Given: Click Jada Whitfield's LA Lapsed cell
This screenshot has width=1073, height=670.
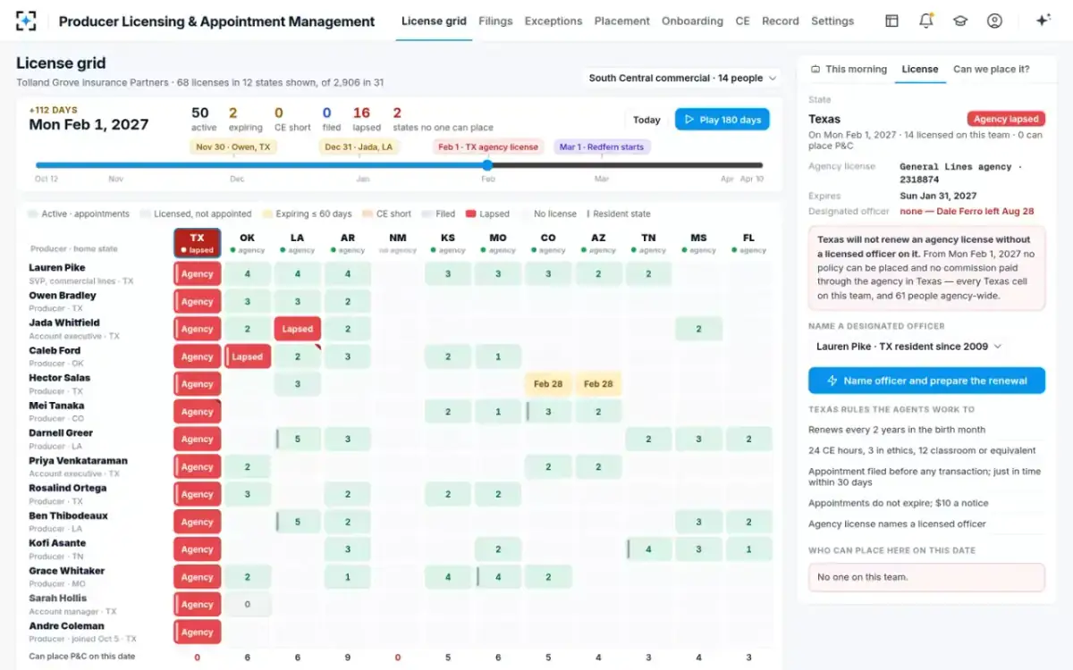Looking at the screenshot, I should tap(298, 329).
